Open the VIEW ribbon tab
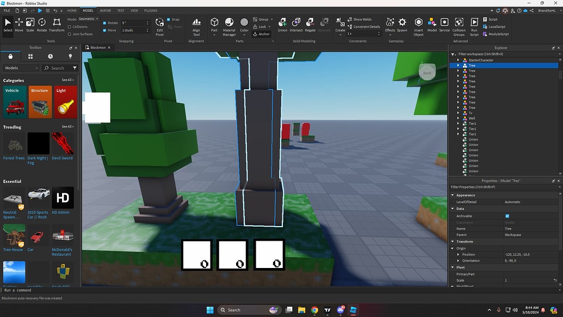This screenshot has width=563, height=317. point(134,11)
